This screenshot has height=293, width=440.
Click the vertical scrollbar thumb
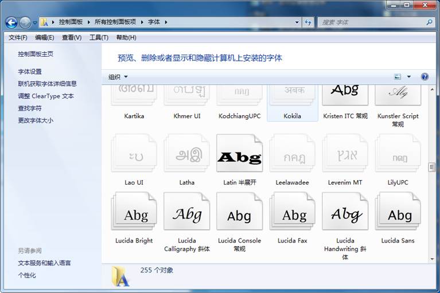[x=432, y=167]
